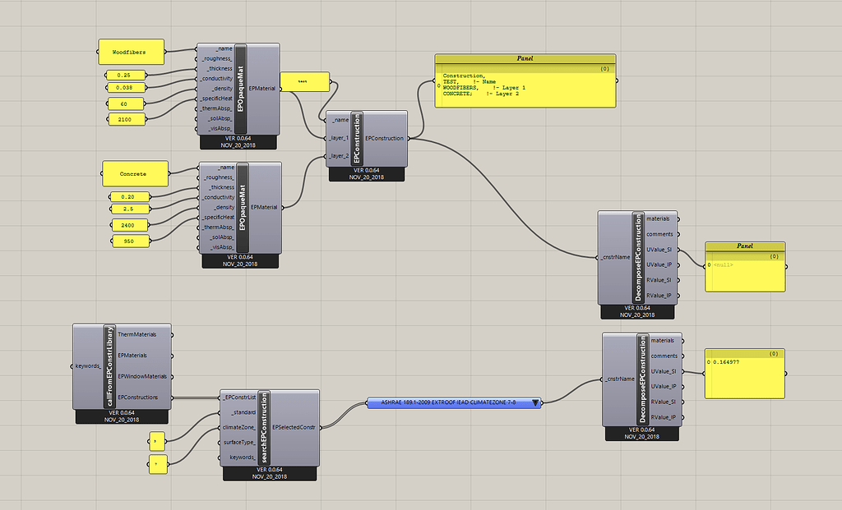Click the Concrete text panel

tap(135, 174)
